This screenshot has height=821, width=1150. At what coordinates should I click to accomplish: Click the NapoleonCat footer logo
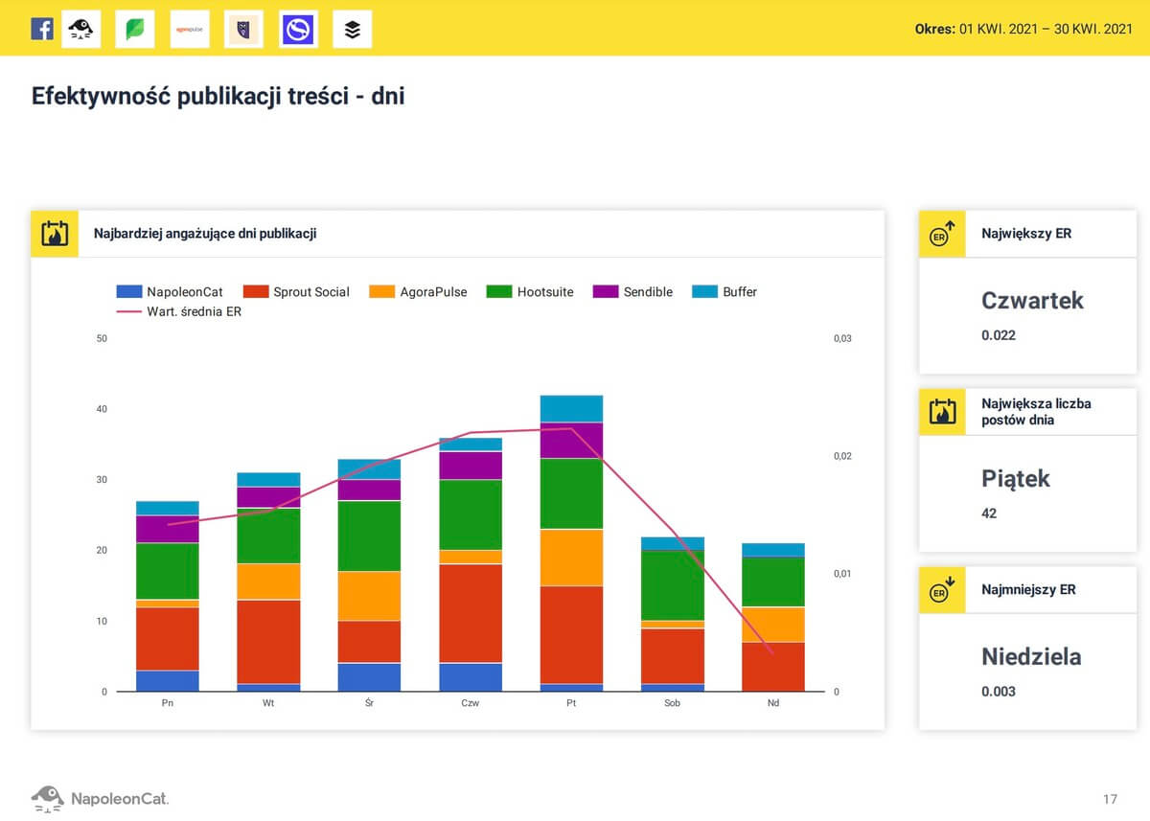coord(100,797)
